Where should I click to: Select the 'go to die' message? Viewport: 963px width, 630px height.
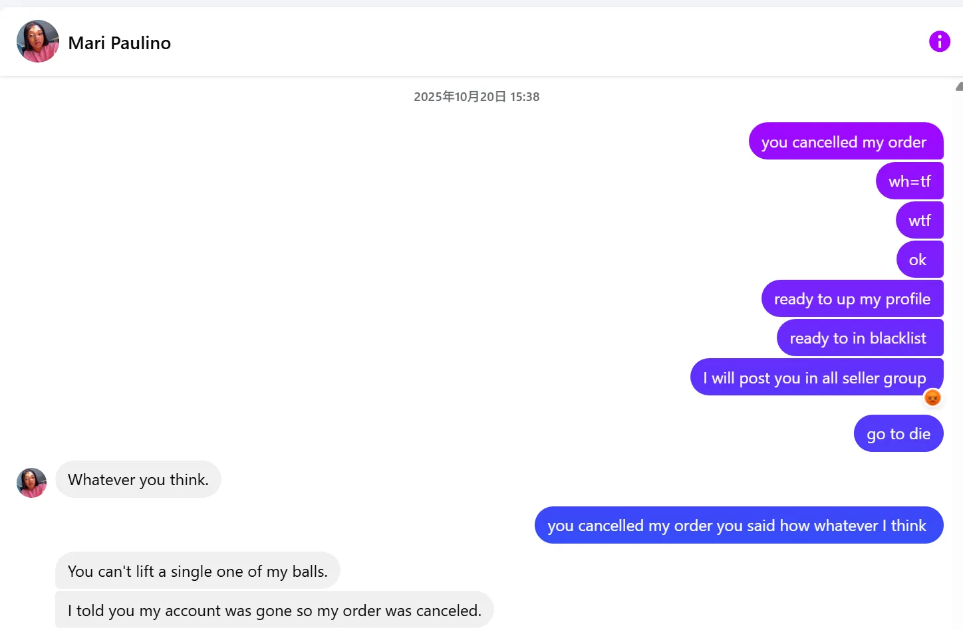(x=898, y=433)
